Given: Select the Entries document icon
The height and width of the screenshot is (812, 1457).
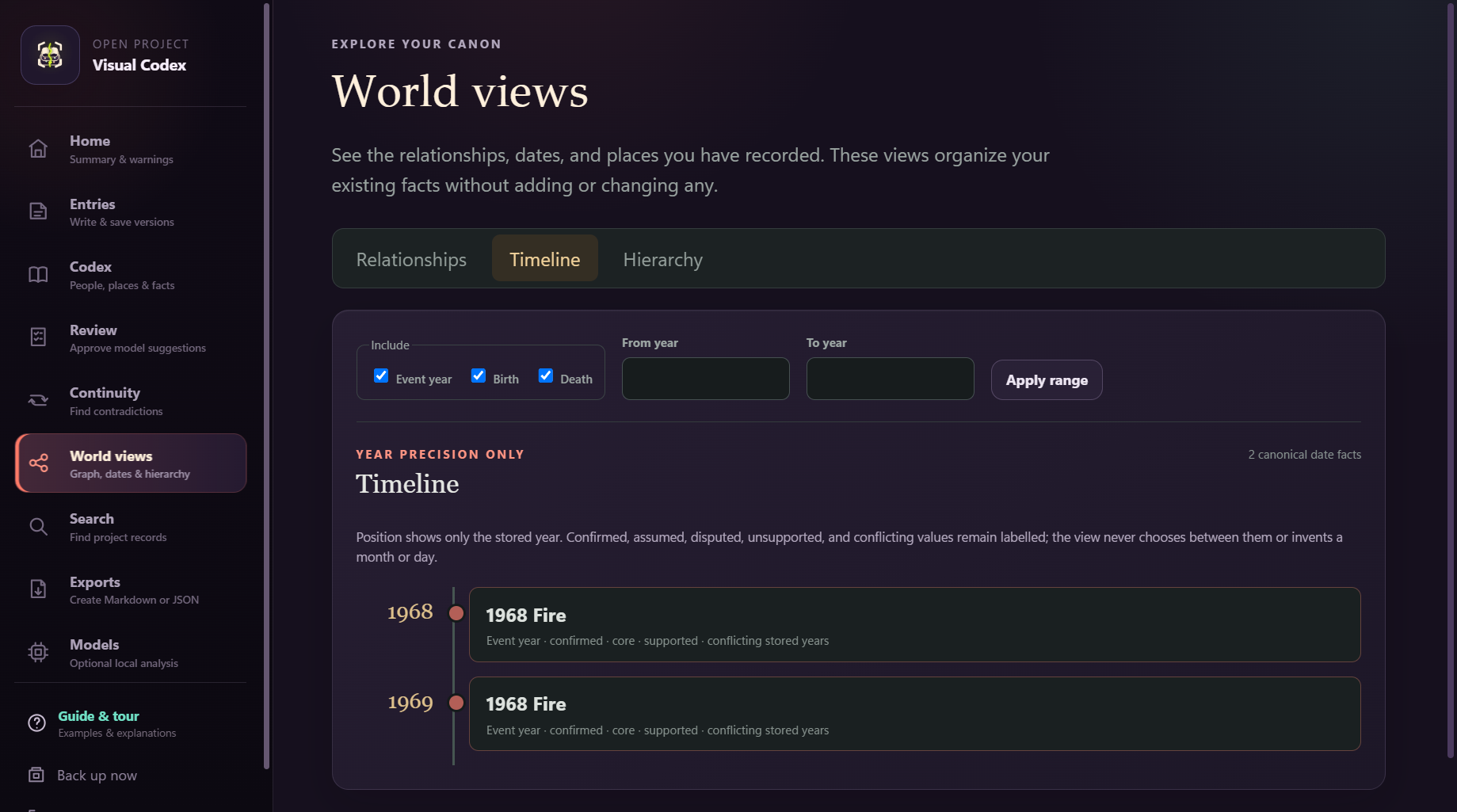Looking at the screenshot, I should [38, 212].
